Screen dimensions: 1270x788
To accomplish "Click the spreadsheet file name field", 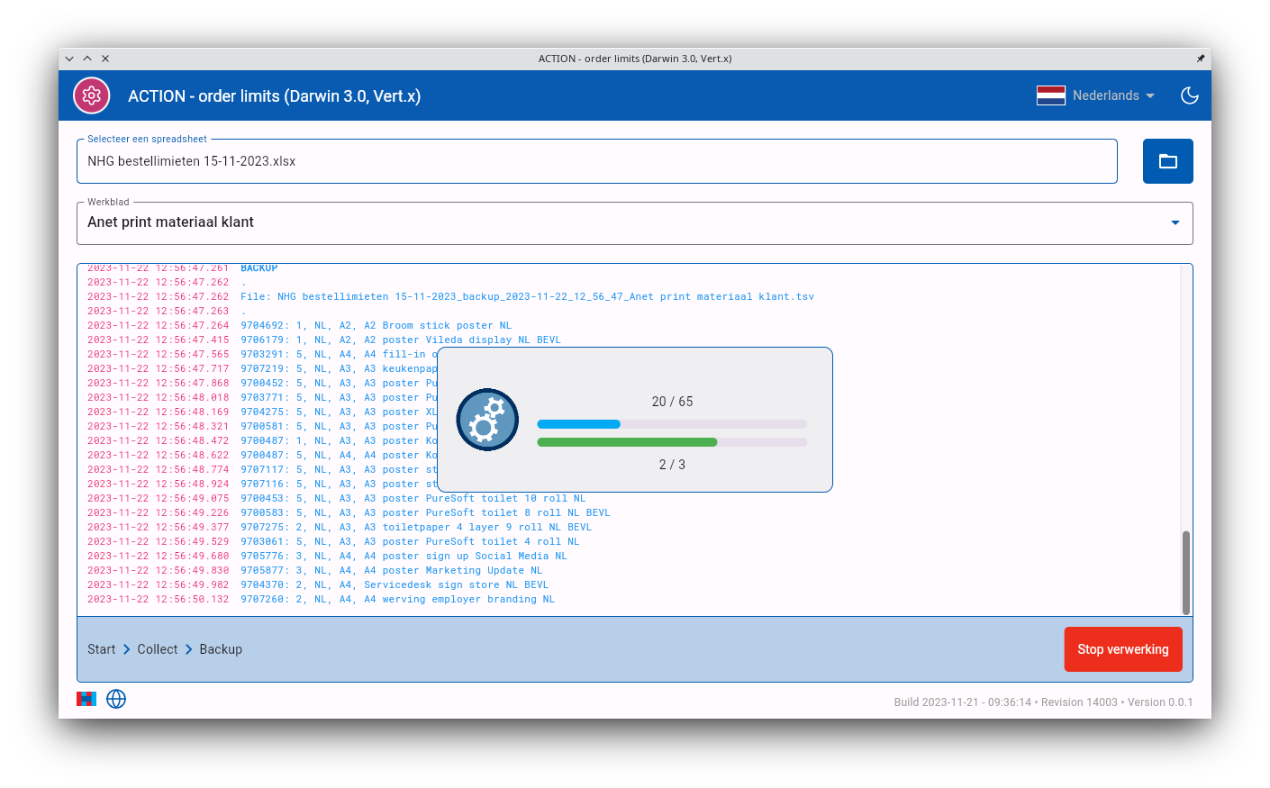I will [596, 162].
